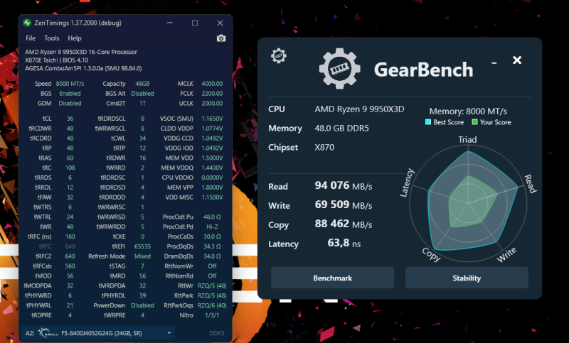Screen dimensions: 569x343
Task: Open the Tools menu in ZenTimings
Action: pyautogui.click(x=51, y=38)
